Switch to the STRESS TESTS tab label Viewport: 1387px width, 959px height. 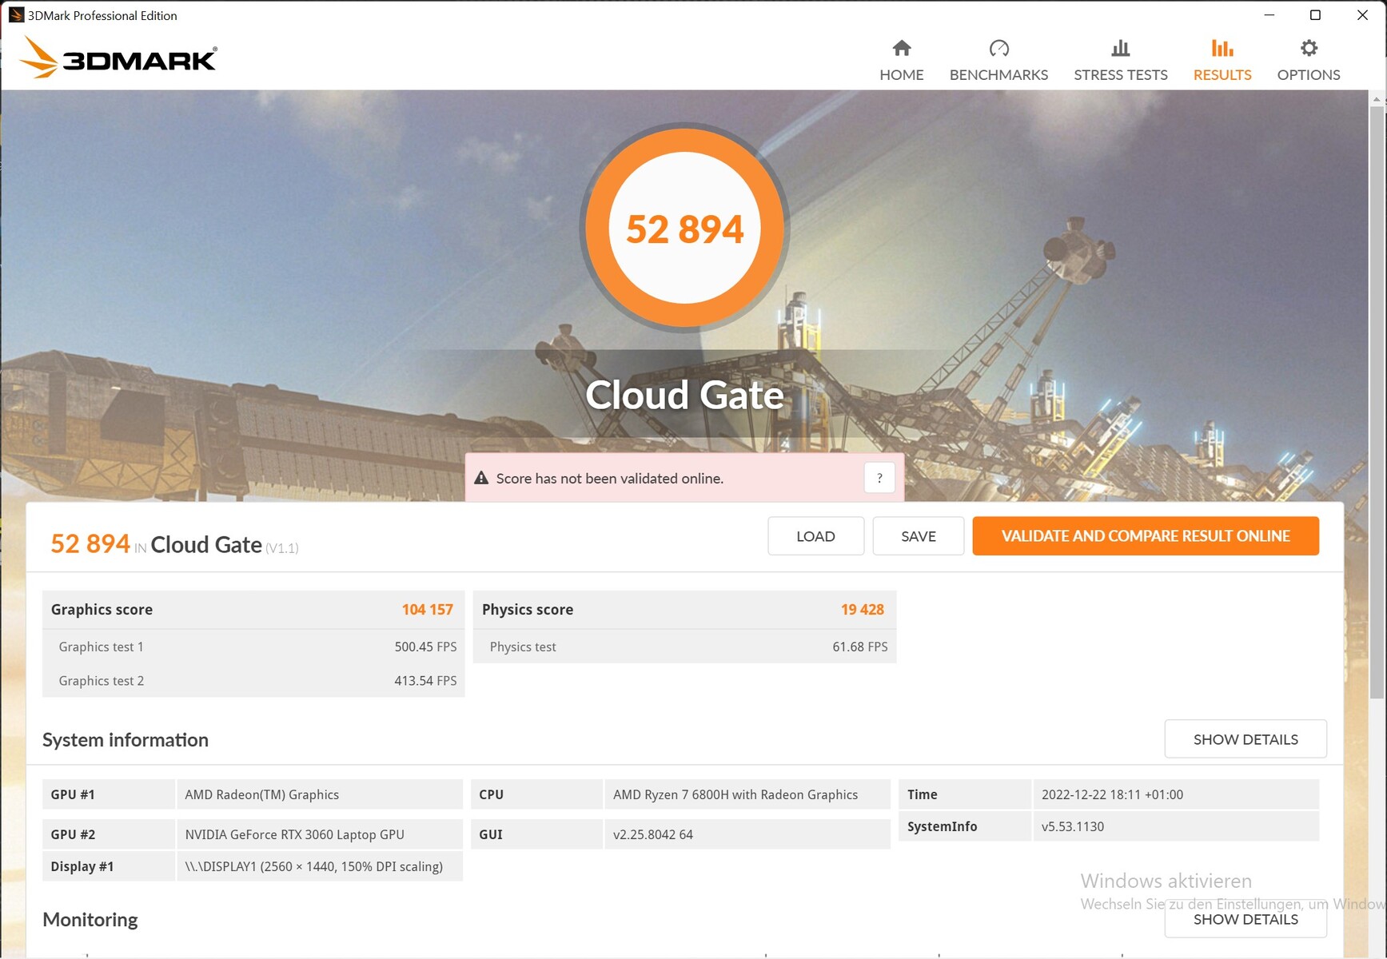[1120, 75]
